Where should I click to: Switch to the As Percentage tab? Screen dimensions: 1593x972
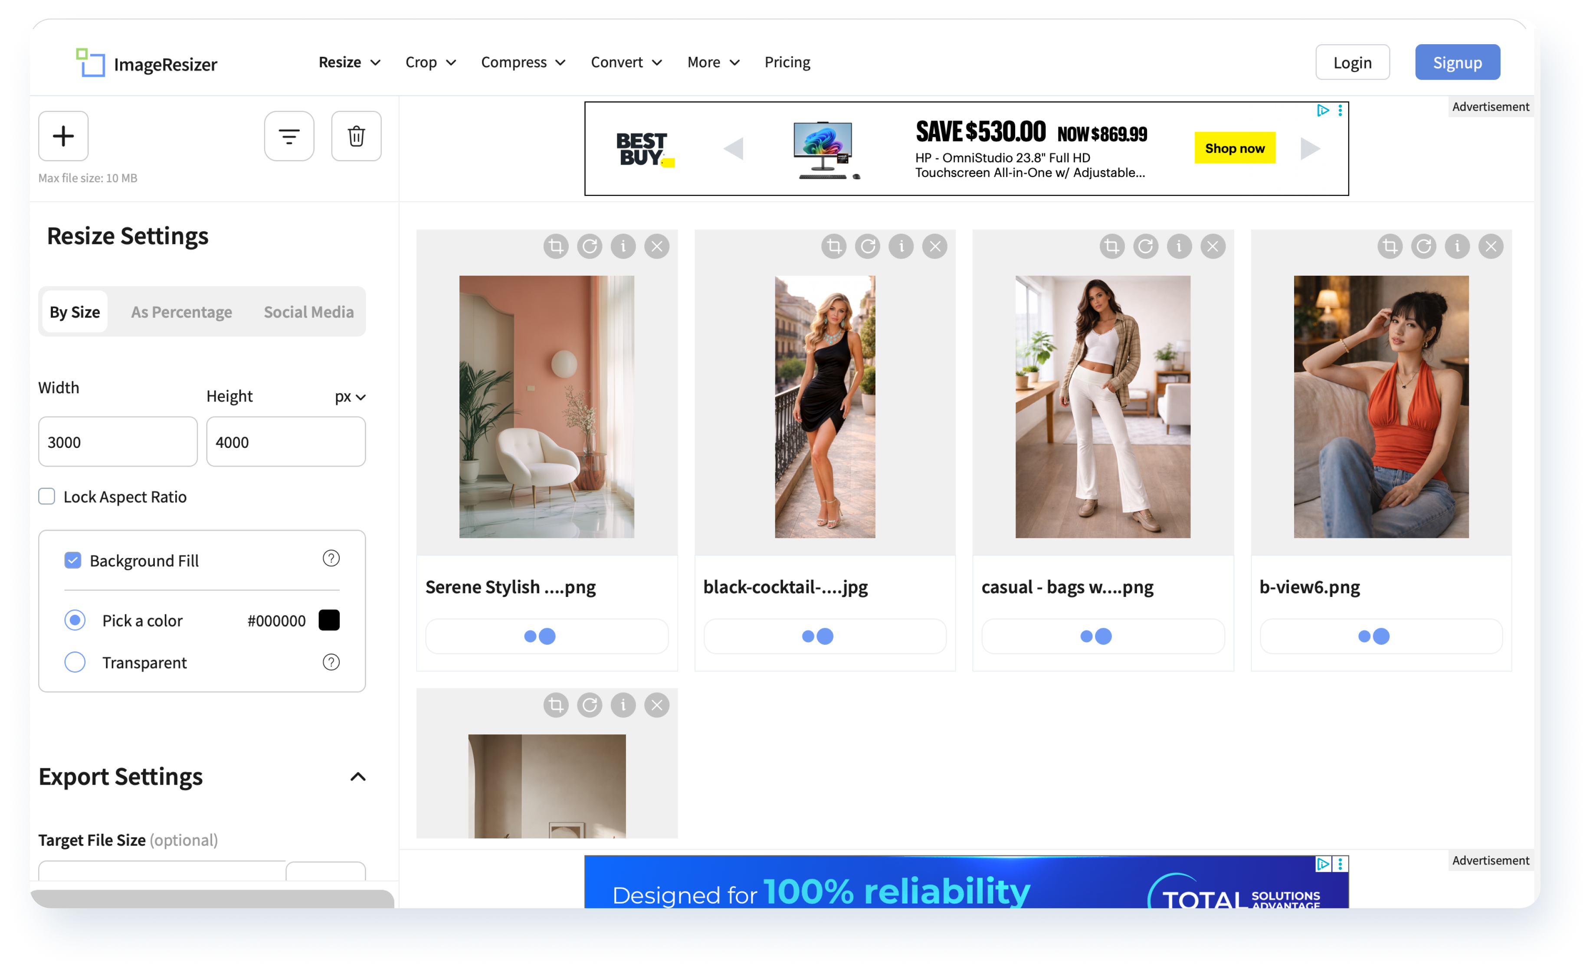coord(182,312)
